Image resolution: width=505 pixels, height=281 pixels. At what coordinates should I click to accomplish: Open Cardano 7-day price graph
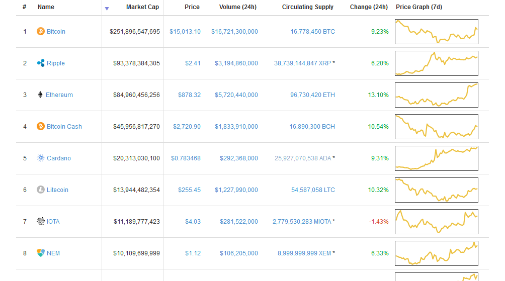pos(437,158)
